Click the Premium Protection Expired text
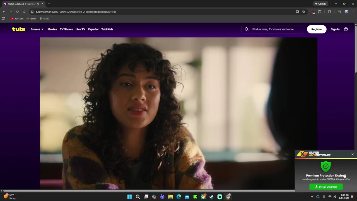The width and height of the screenshot is (357, 201). (x=326, y=176)
